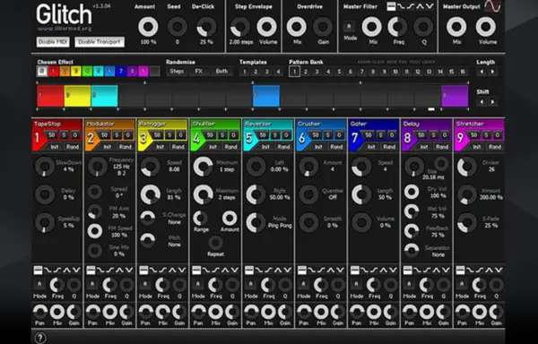538x344 pixels.
Task: Randomise Steps
Action: click(x=177, y=72)
